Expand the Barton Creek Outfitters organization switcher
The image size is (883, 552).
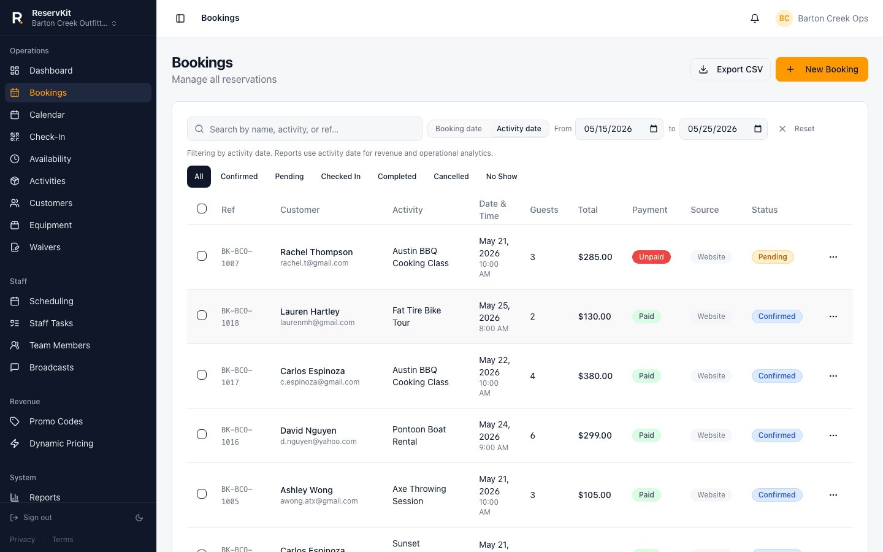(x=74, y=23)
